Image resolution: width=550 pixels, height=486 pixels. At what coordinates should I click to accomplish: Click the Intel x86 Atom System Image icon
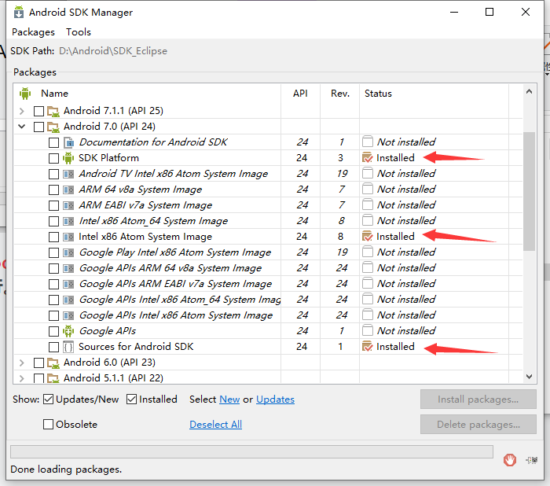(68, 237)
